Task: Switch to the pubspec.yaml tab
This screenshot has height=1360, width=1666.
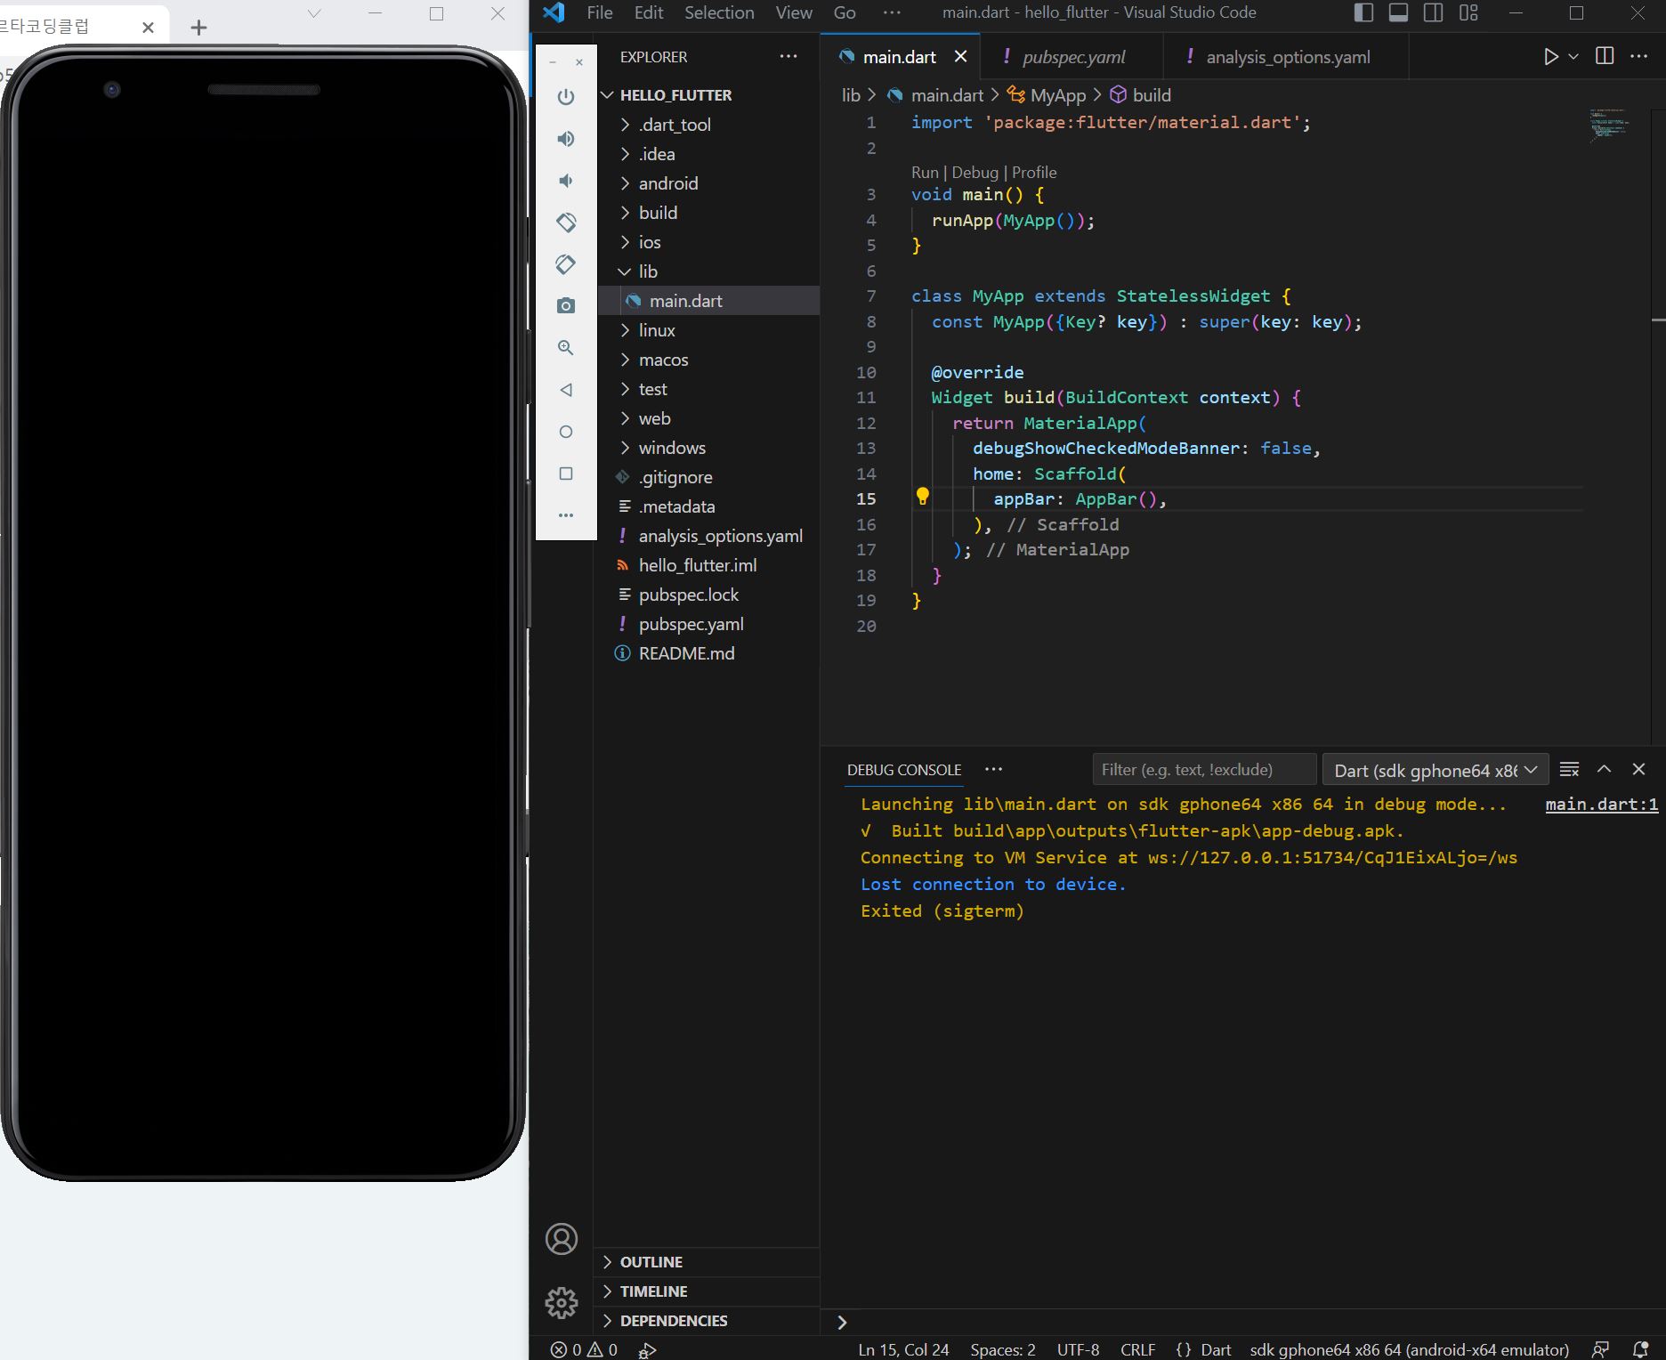Action: (1072, 57)
